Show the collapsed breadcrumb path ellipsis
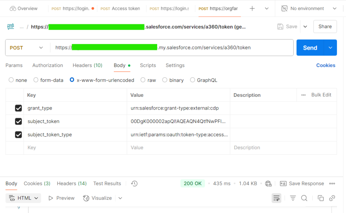Image resolution: width=346 pixels, height=213 pixels. point(22,27)
